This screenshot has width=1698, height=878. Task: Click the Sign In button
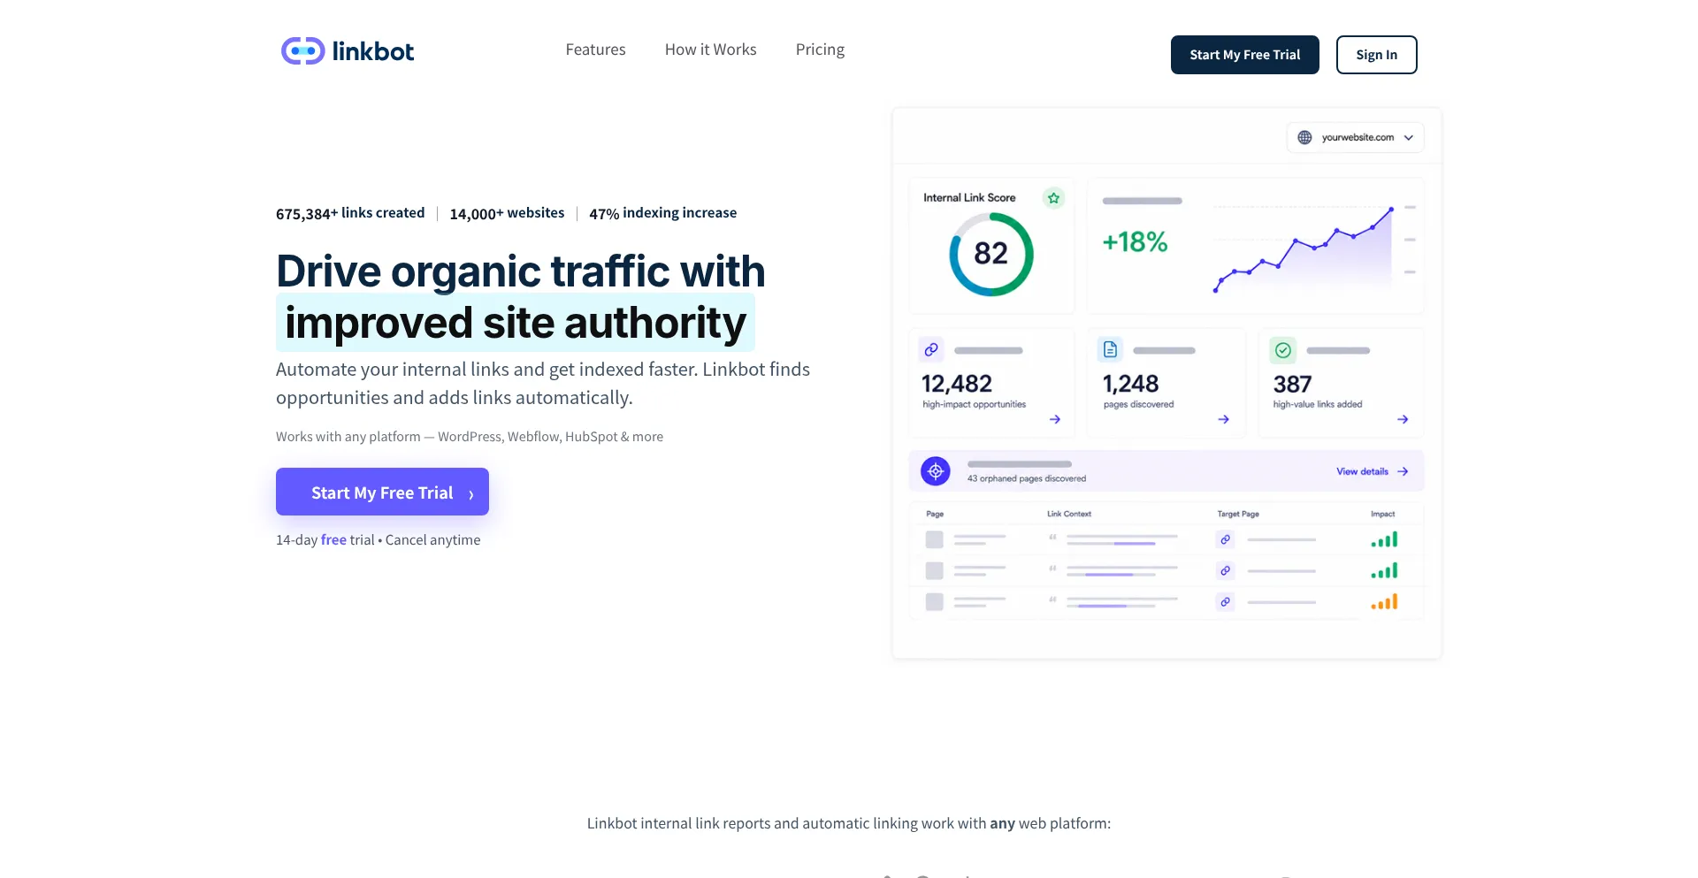point(1376,55)
